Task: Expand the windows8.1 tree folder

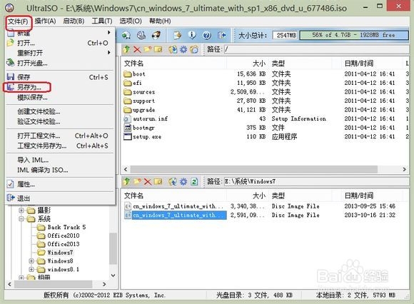Action: click(31, 270)
